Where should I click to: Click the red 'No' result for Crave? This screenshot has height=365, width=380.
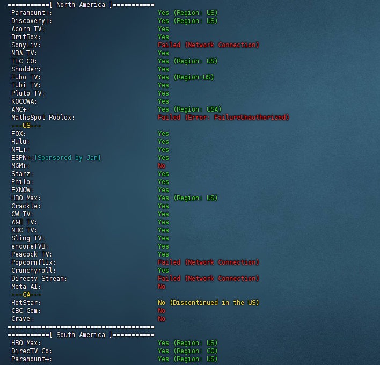[x=162, y=319]
